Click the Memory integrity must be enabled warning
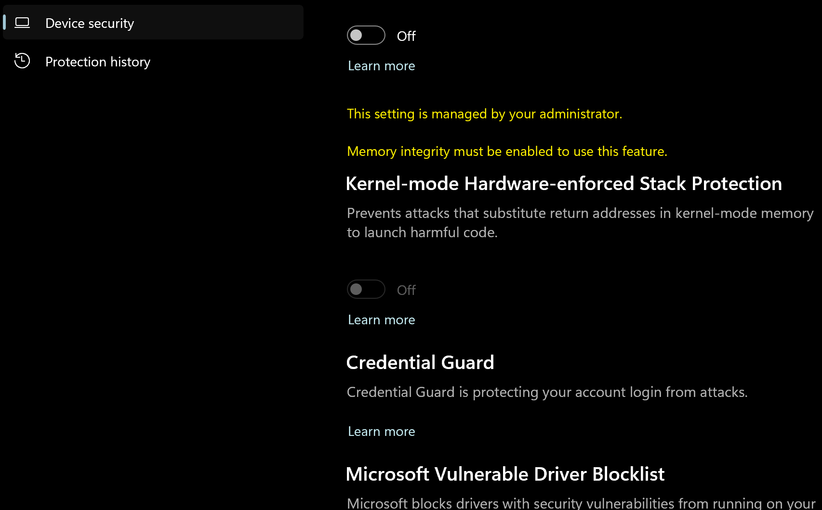Image resolution: width=822 pixels, height=510 pixels. click(x=507, y=152)
